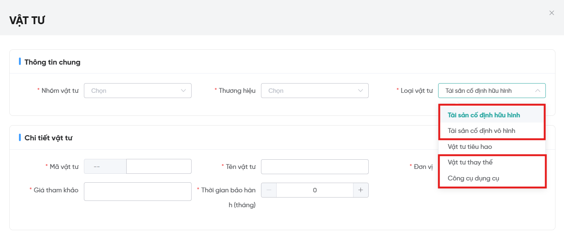Viewport: 564px width, 238px height.
Task: Click the Tên vật tư text field
Action: (314, 167)
